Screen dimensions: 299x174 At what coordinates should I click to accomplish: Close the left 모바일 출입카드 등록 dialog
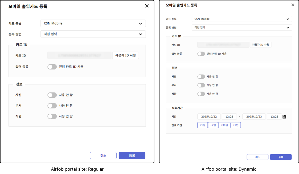[147, 6]
